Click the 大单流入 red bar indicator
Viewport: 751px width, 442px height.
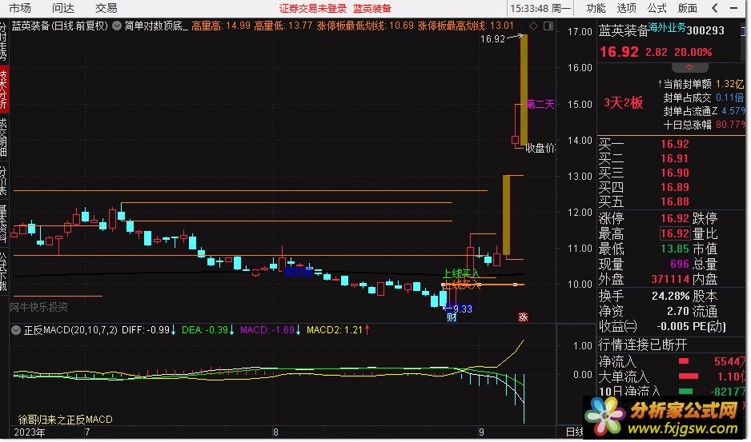tap(689, 376)
